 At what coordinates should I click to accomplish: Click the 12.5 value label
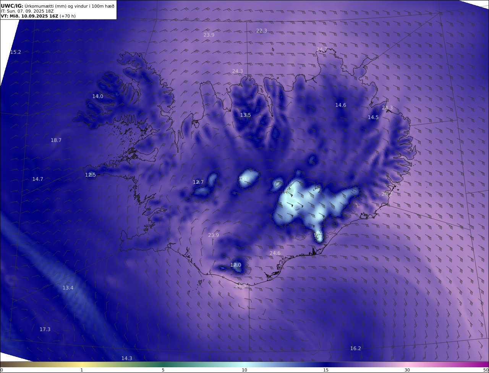(91, 175)
